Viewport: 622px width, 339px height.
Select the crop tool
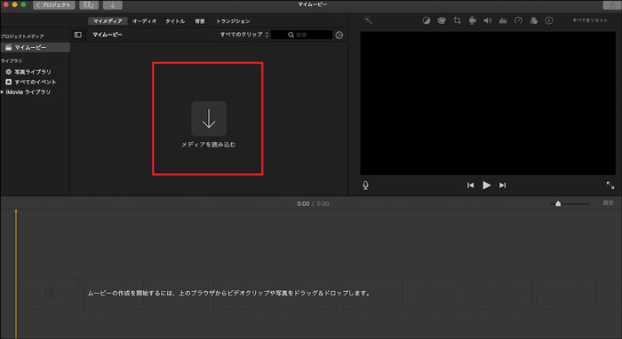click(457, 20)
